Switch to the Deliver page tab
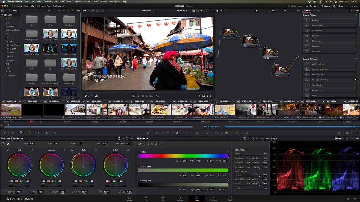Screen dimensions: 360x202 (x=230, y=198)
